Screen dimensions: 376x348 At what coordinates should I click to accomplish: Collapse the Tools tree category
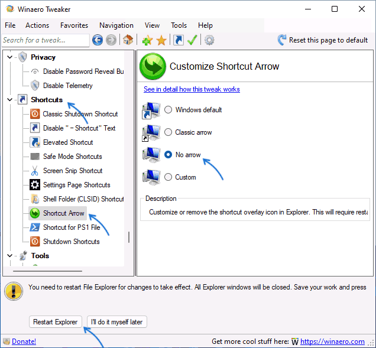tap(9, 256)
